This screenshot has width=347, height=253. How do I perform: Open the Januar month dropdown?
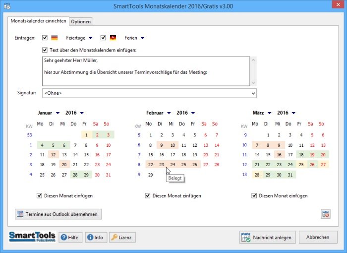(58, 113)
